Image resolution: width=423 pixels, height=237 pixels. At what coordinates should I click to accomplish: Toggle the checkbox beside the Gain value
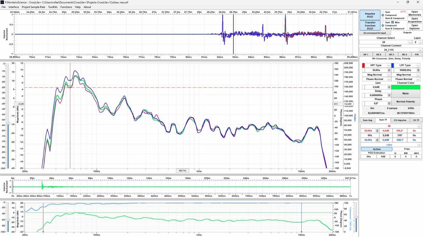tap(363, 87)
